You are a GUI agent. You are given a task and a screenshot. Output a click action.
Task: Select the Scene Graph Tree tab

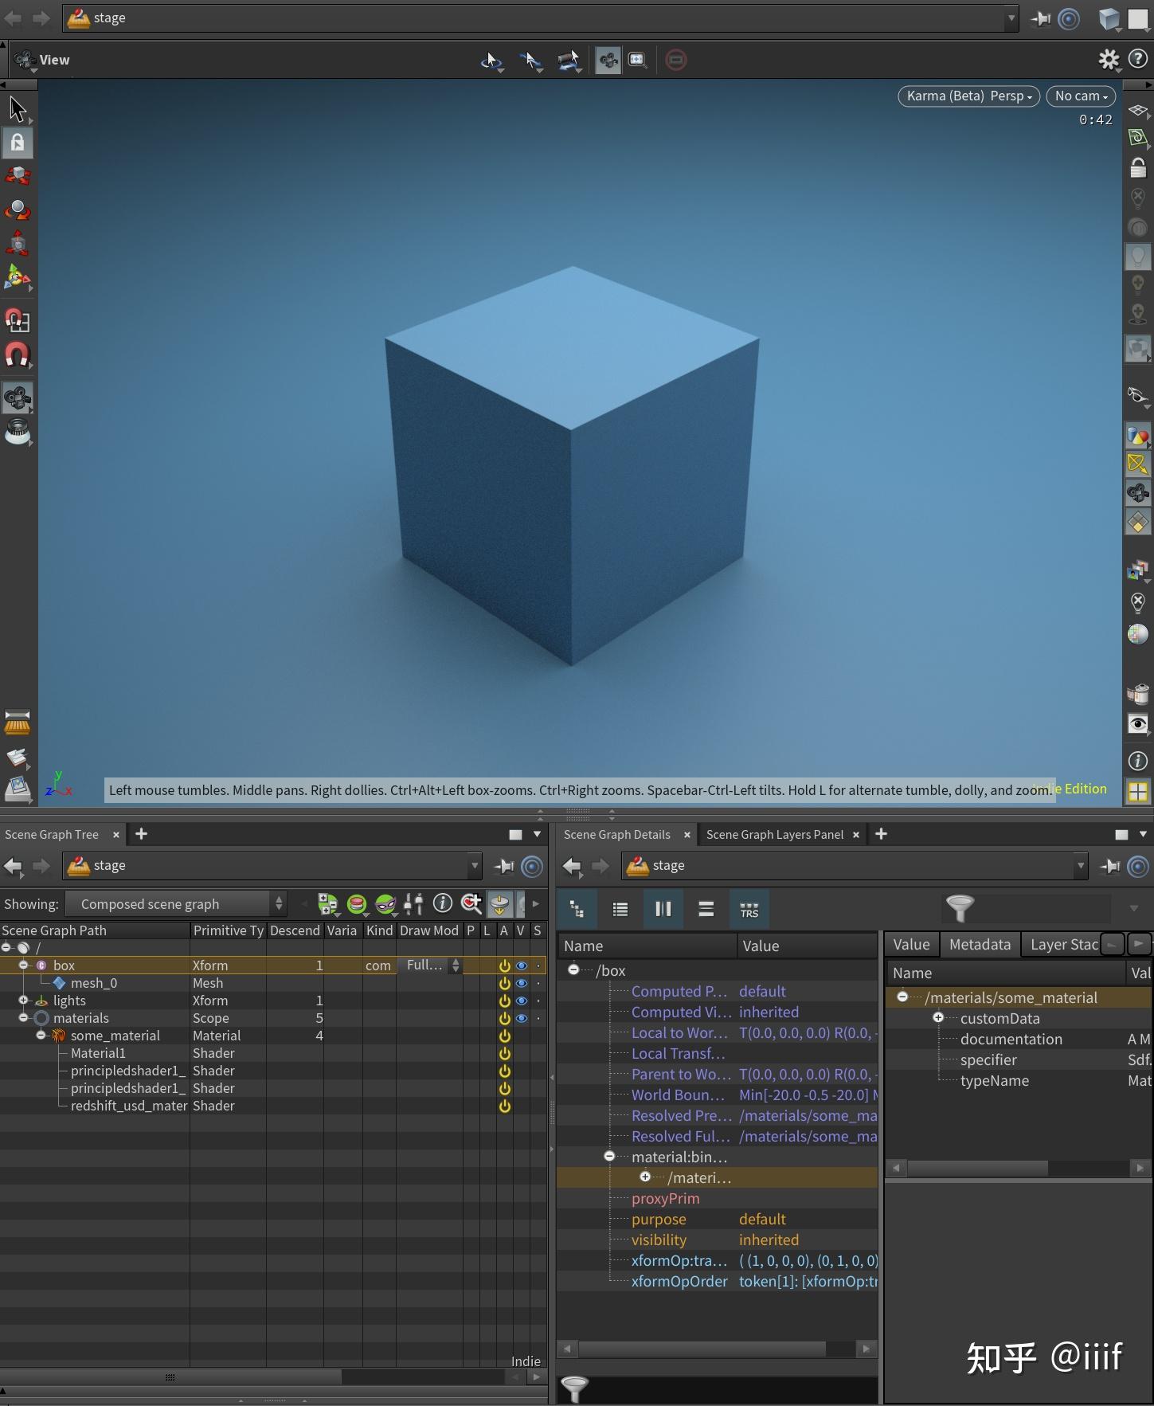click(52, 834)
